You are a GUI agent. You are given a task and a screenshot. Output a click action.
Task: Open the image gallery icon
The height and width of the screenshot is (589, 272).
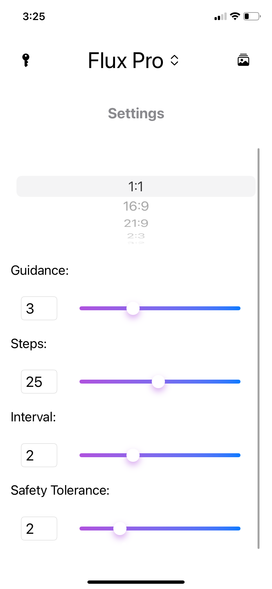point(243,60)
